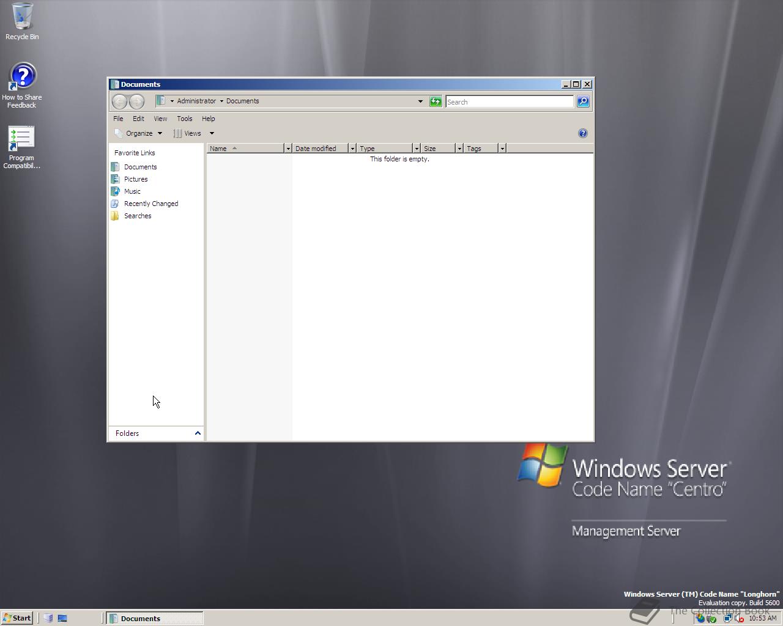Click inside the Search input field
The width and height of the screenshot is (783, 626).
(x=510, y=101)
